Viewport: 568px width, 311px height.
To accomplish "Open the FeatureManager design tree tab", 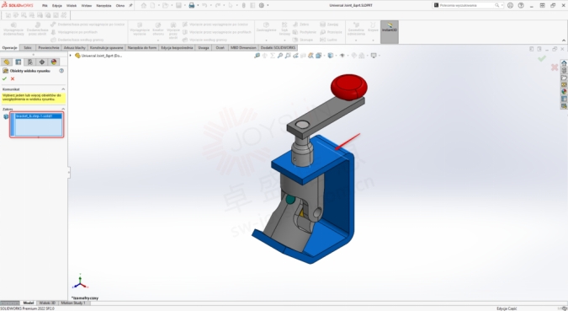I will (x=7, y=62).
